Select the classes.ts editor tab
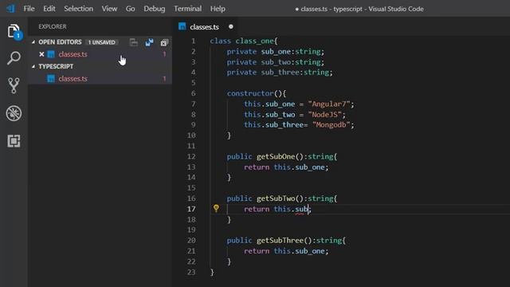Viewport: 510px width, 287px height. (206, 26)
